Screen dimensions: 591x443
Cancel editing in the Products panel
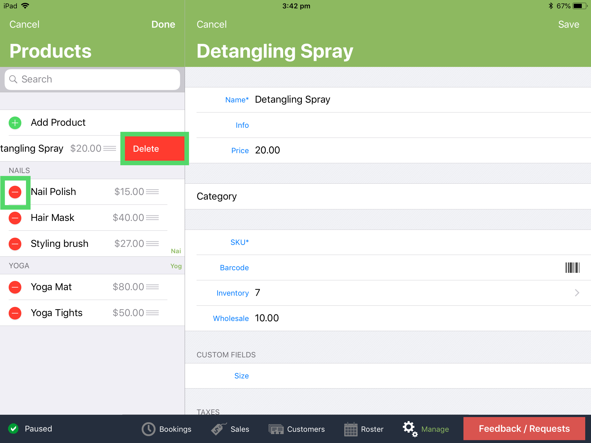(25, 25)
